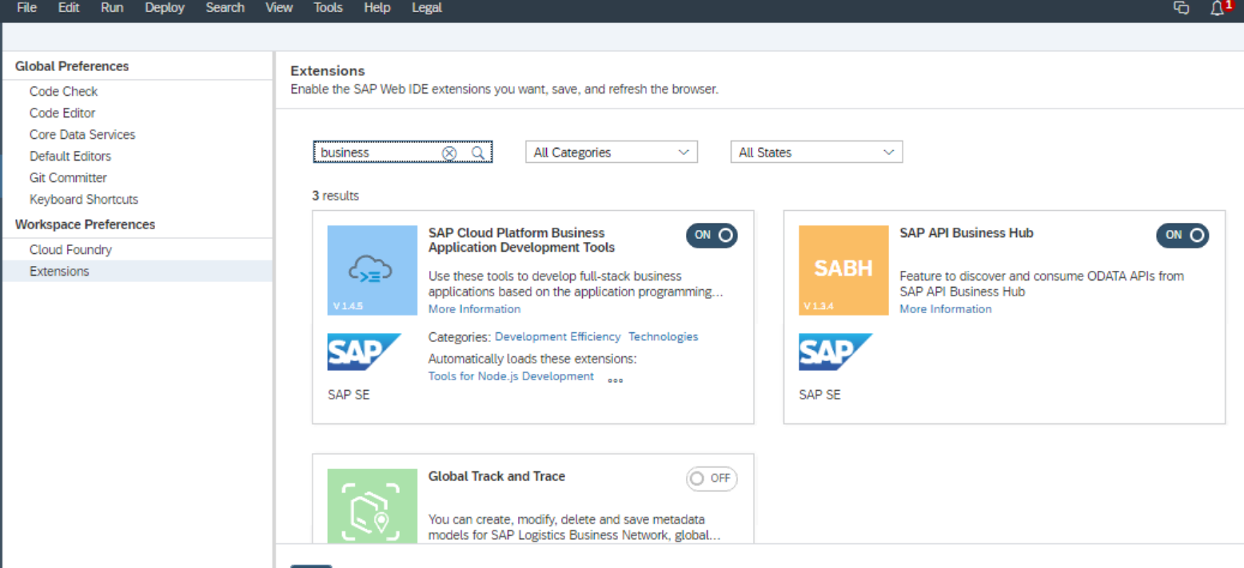Disable the SAP API Business Hub extension
The image size is (1244, 568).
click(x=1182, y=235)
